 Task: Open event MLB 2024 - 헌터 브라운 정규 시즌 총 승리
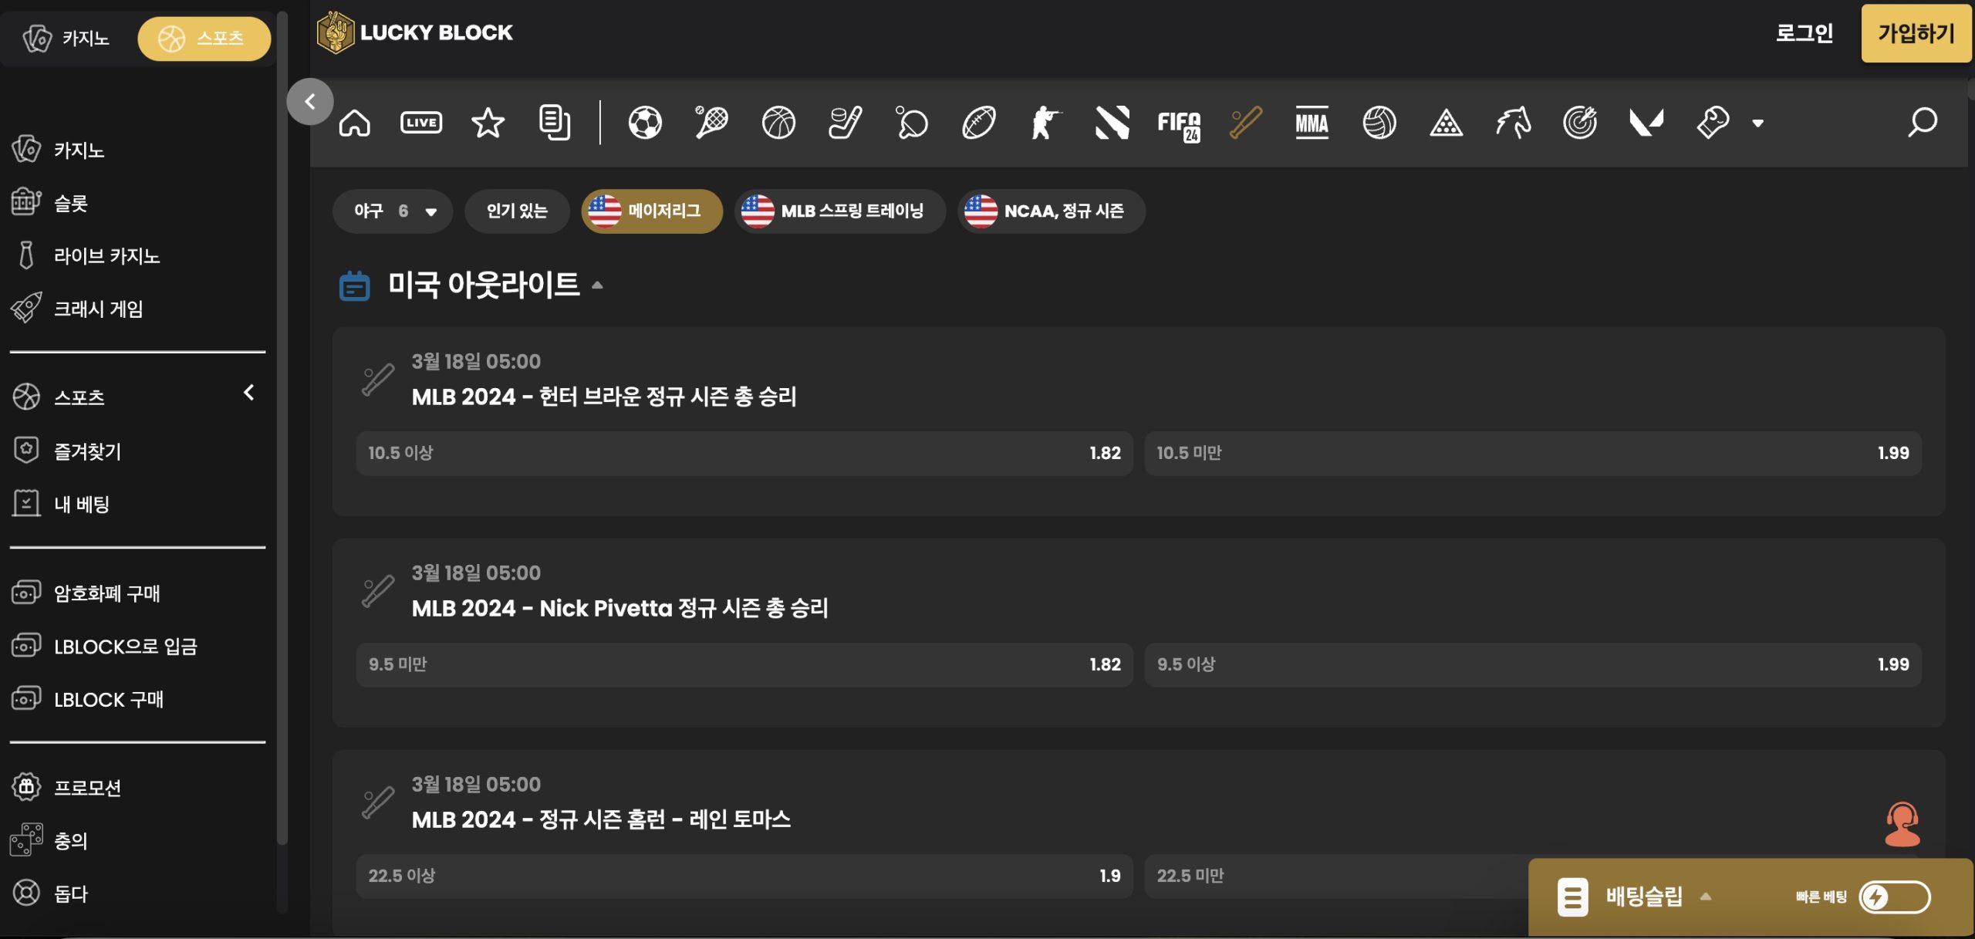(x=604, y=397)
